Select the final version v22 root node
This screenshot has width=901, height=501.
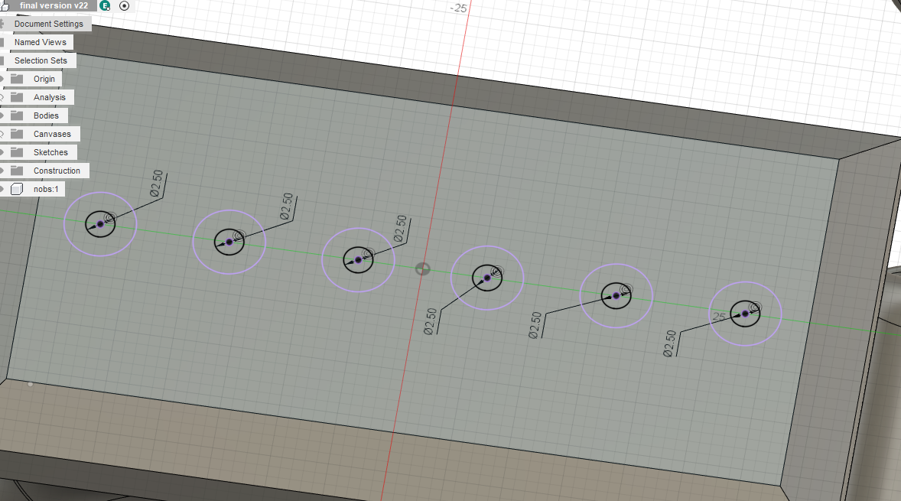point(54,6)
